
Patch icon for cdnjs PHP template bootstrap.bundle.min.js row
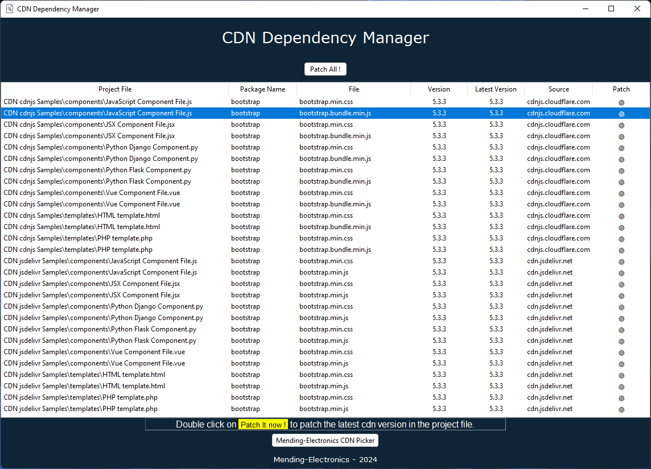coord(621,250)
